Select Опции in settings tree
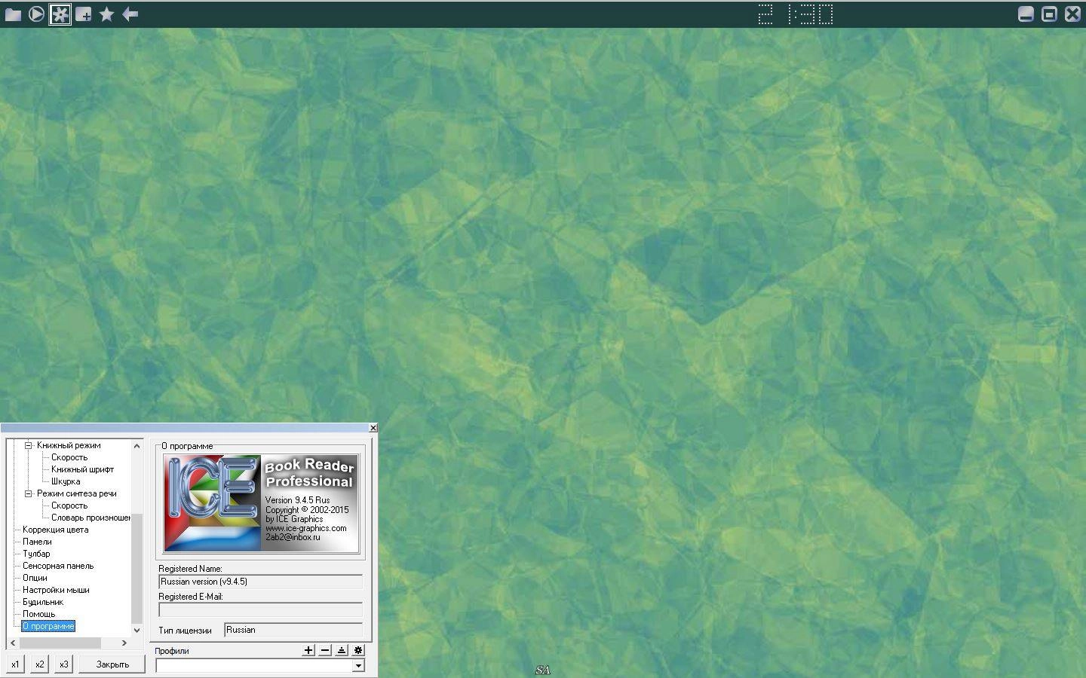The height and width of the screenshot is (678, 1086). [35, 578]
